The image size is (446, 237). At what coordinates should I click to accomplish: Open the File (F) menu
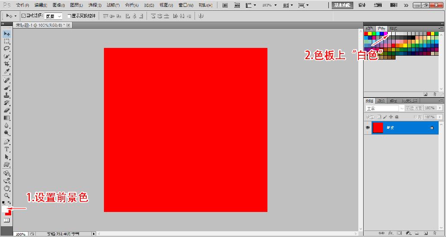[22, 5]
